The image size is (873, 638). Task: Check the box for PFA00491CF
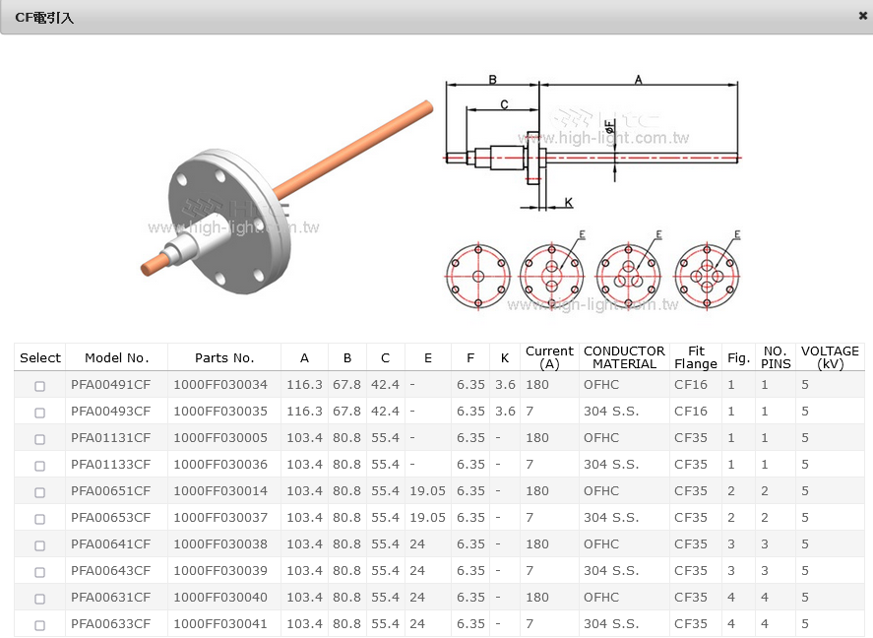[x=40, y=386]
